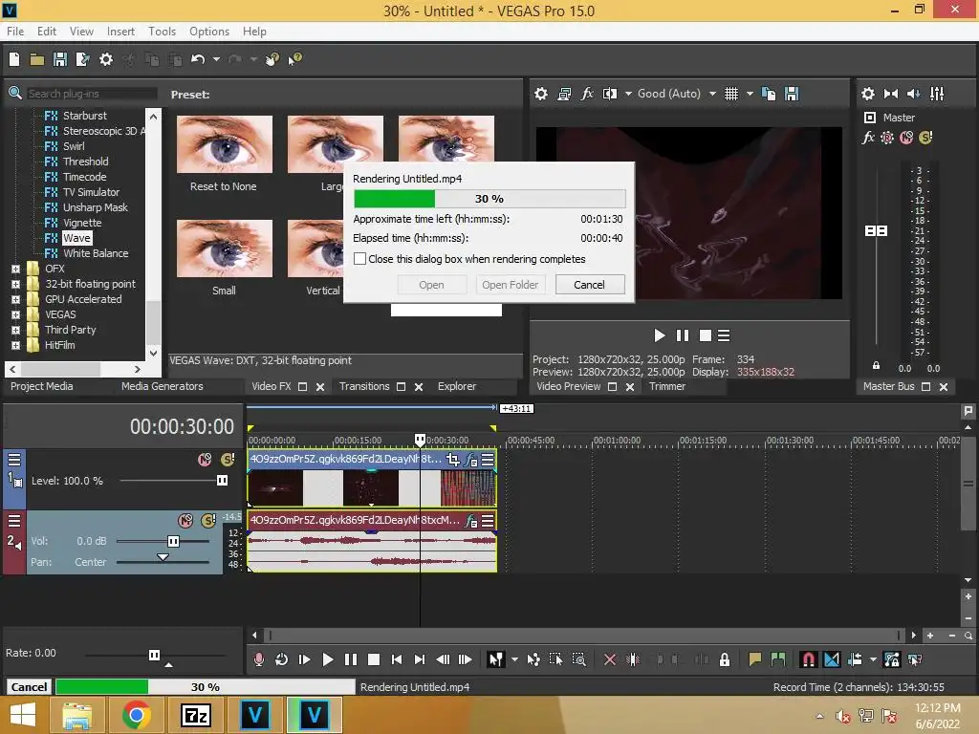Mute audio track 2
979x734 pixels.
point(185,521)
